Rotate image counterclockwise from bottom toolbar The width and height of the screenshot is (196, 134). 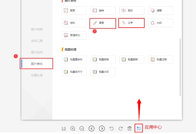[x=111, y=128]
